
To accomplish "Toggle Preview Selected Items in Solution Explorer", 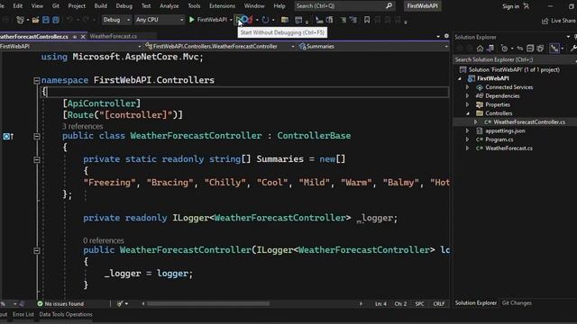I will click(554, 48).
